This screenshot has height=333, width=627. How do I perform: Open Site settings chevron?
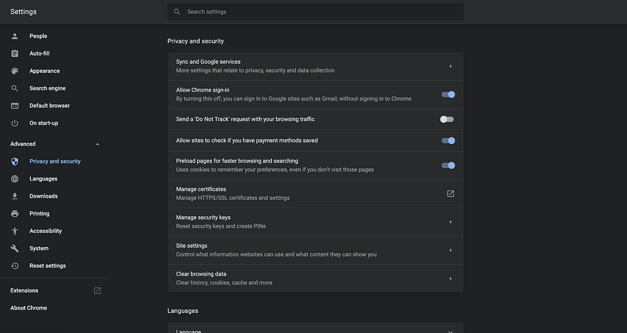coord(450,250)
